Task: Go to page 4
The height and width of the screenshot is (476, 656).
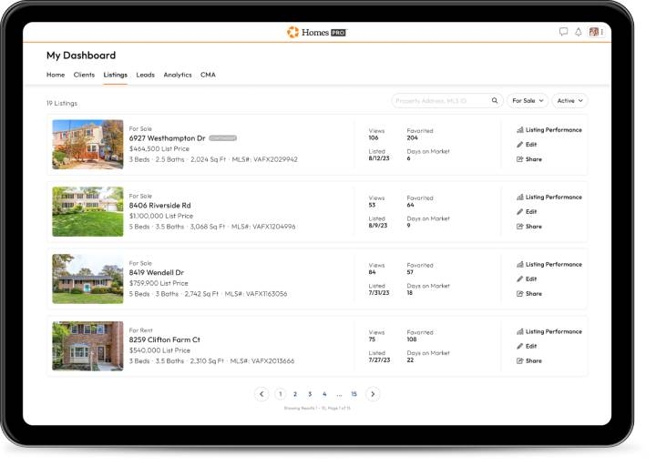Action: click(x=324, y=394)
